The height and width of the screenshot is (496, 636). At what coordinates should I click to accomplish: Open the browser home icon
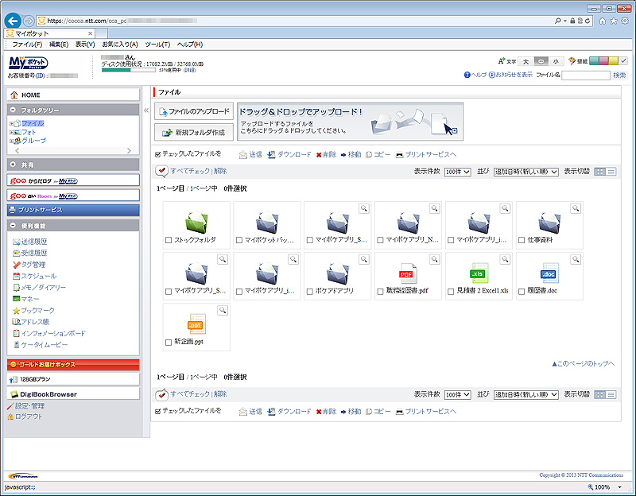pyautogui.click(x=603, y=21)
